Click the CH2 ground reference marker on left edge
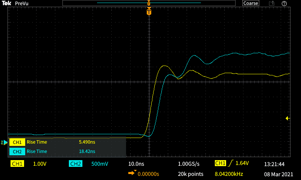This screenshot has width=301, height=180. [5, 142]
